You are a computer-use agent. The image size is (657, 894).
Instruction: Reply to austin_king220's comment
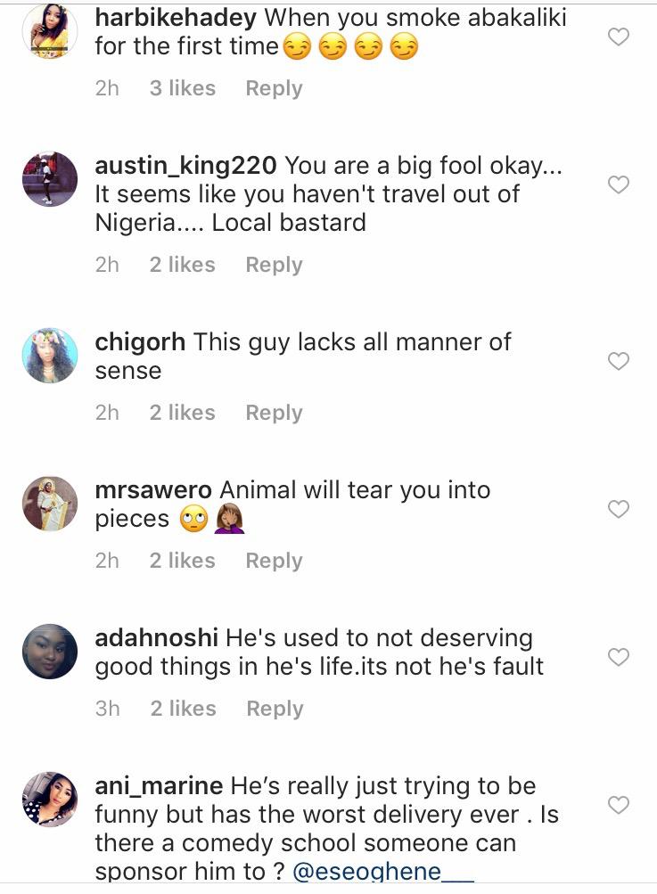coord(274,265)
